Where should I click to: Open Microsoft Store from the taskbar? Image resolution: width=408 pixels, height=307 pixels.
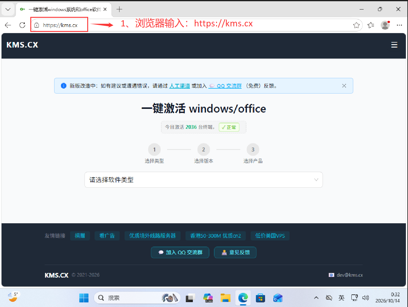tap(260, 298)
